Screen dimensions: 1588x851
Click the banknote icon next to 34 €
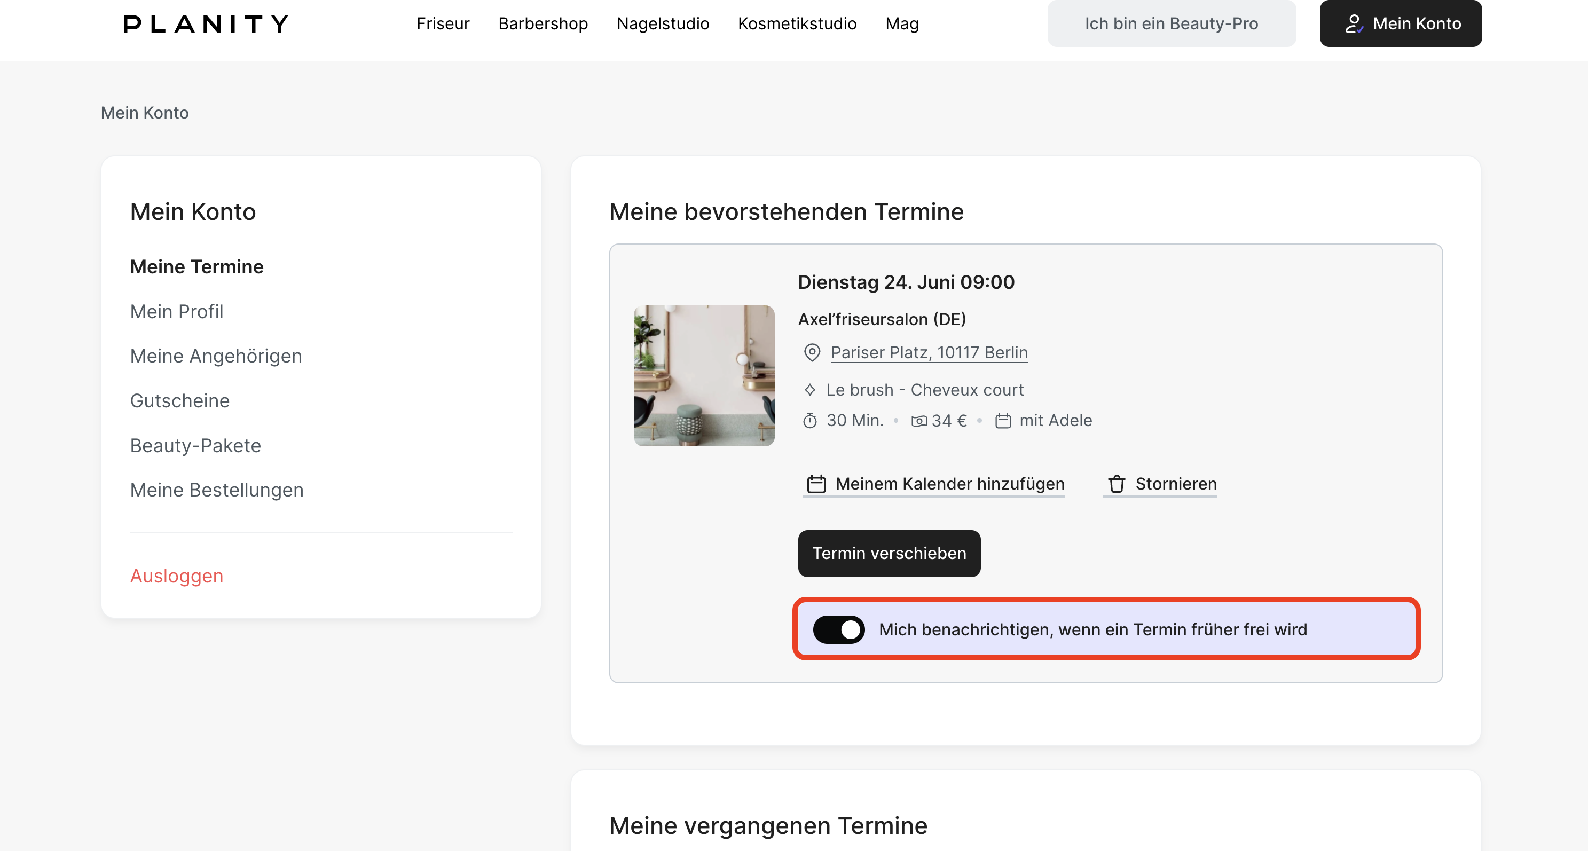(x=919, y=421)
